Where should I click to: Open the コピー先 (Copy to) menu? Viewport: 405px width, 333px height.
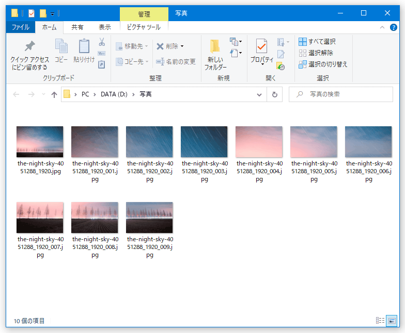point(132,62)
